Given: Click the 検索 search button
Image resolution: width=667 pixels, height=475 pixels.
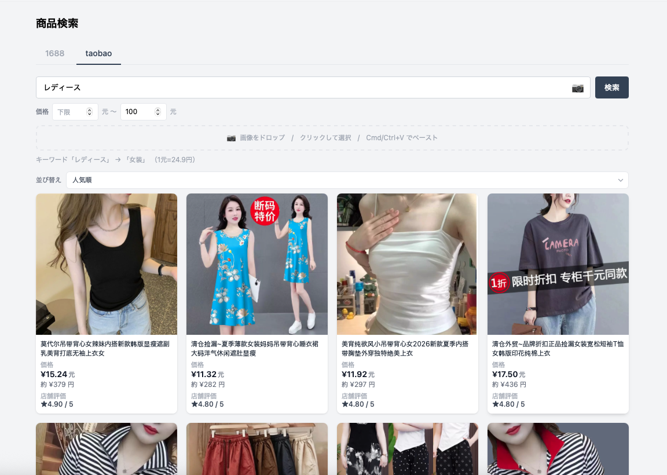Looking at the screenshot, I should click(611, 87).
